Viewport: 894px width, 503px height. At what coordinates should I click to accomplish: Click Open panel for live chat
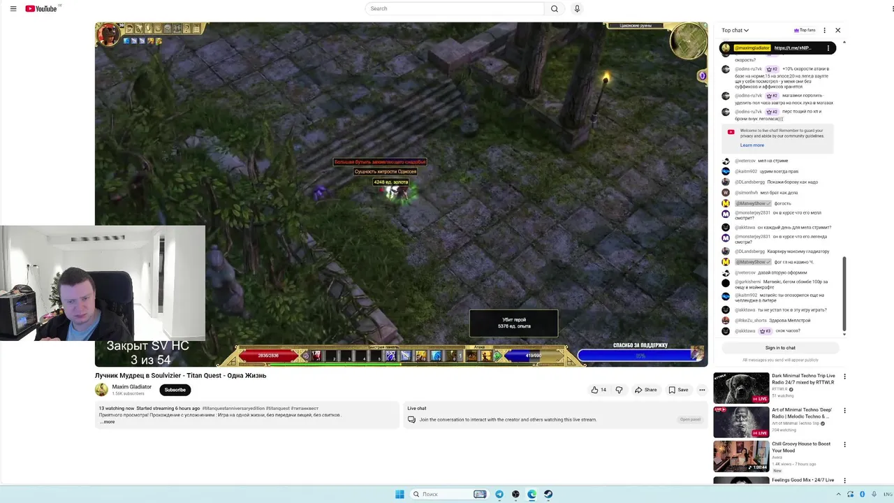coord(690,419)
